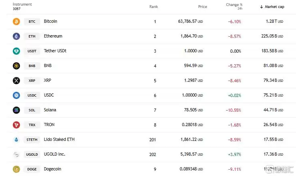Click the TRON red logo icon
296x176 pixels.
pyautogui.click(x=16, y=125)
